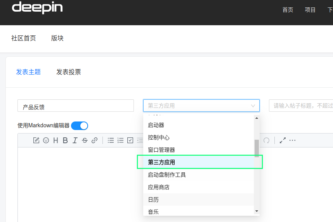Go to 社区首页
The width and height of the screenshot is (333, 222).
[24, 38]
